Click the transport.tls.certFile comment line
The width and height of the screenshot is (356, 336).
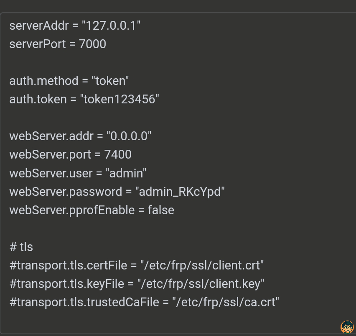tap(137, 266)
